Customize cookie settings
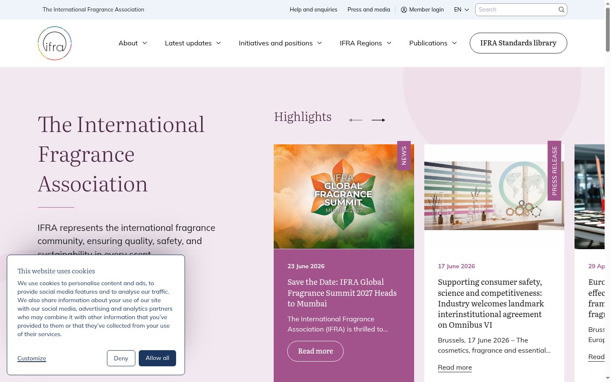This screenshot has height=382, width=611. 32,358
